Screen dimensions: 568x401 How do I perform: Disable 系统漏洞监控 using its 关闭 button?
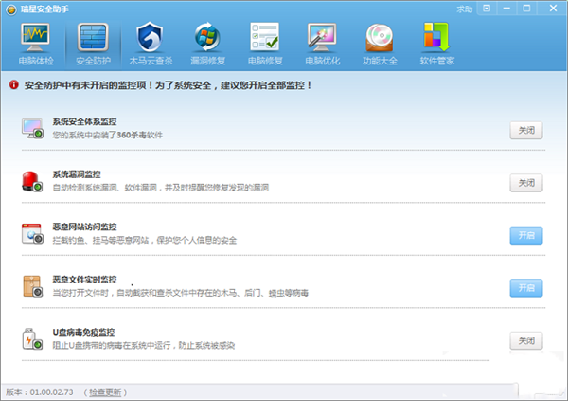pos(526,182)
